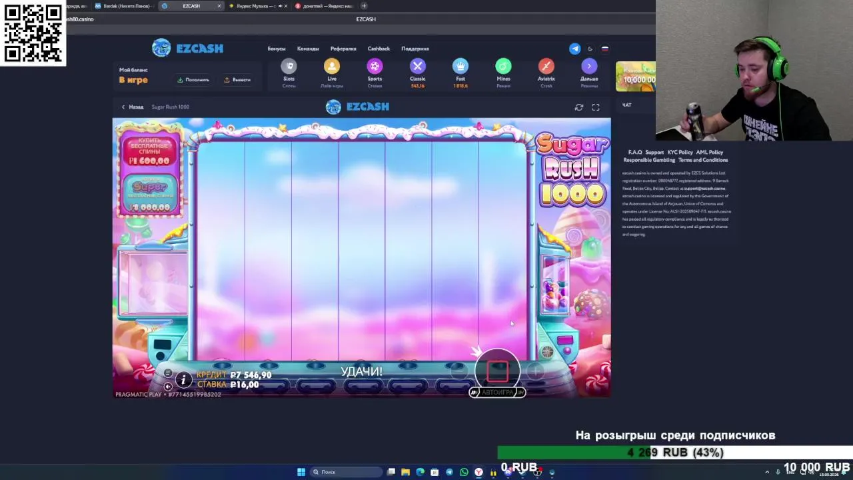Viewport: 853px width, 480px height.
Task: Open Telegram from the taskbar
Action: pos(449,472)
